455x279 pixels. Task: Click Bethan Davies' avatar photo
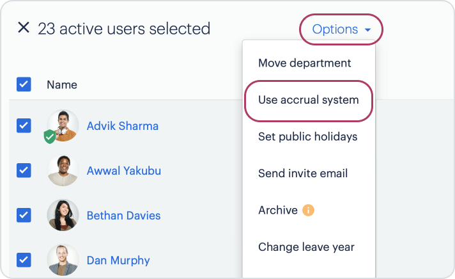pos(63,216)
